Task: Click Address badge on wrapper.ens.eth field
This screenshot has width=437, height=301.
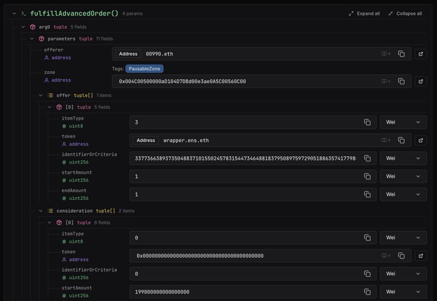Action: click(146, 140)
